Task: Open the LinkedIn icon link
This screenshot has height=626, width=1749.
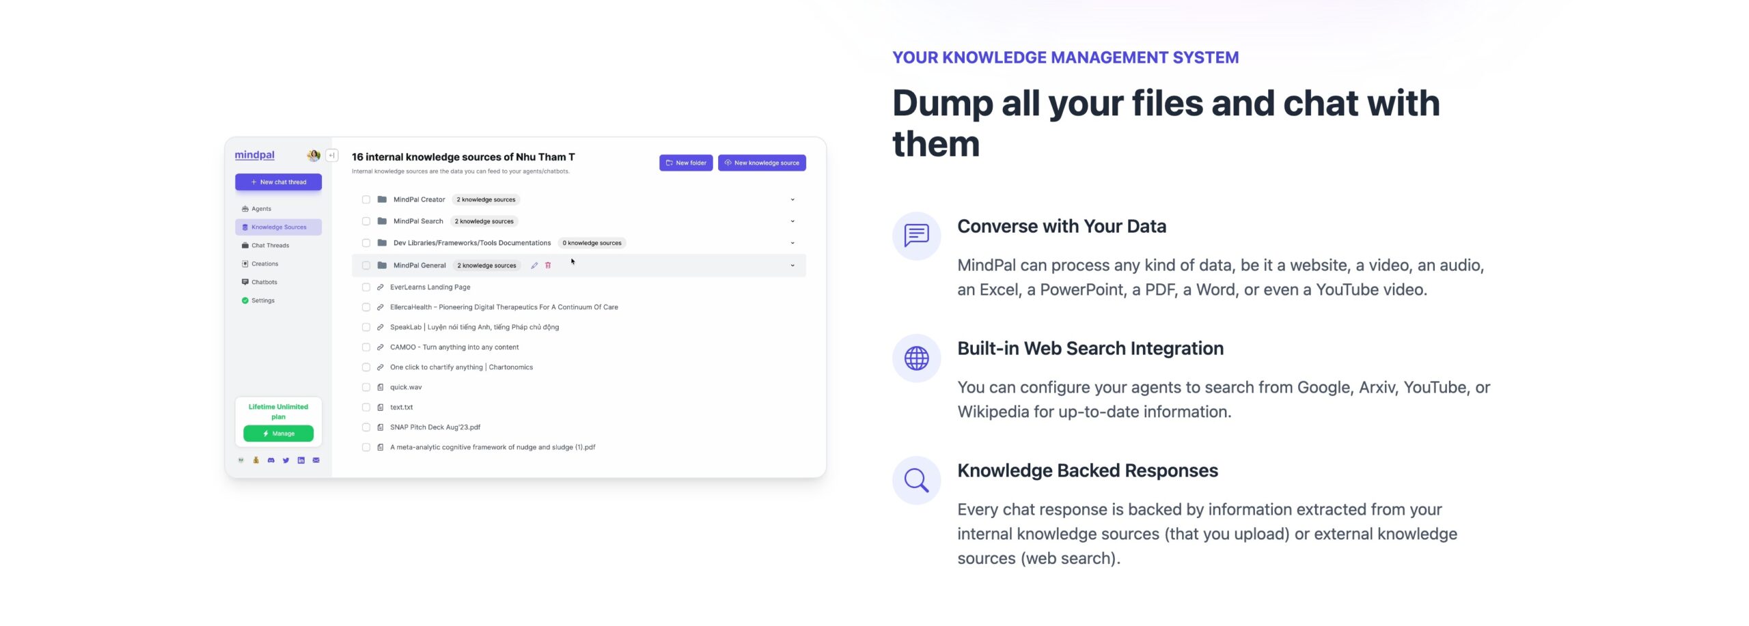Action: point(301,461)
